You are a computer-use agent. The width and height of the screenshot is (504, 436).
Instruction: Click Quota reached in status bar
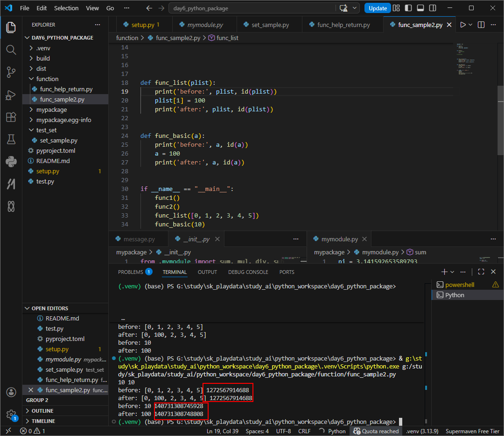[376, 431]
